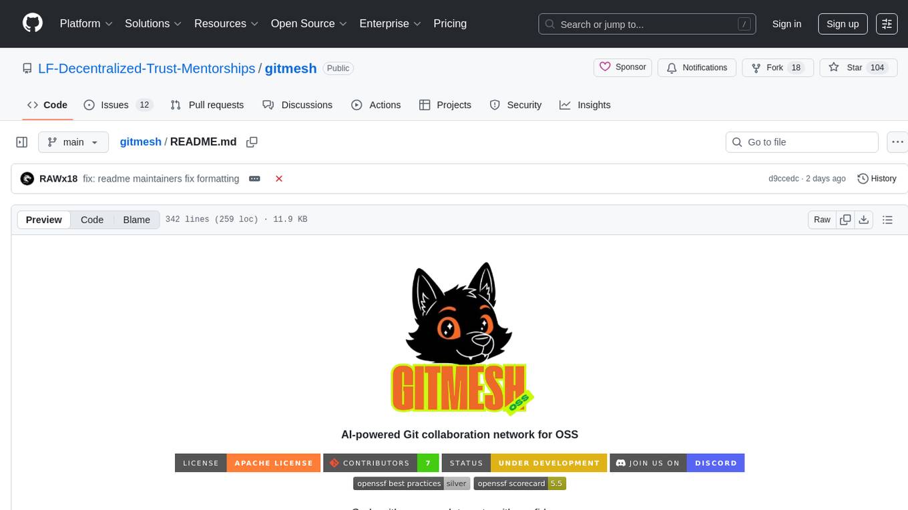
Task: Open the document outline icon
Action: 887,220
